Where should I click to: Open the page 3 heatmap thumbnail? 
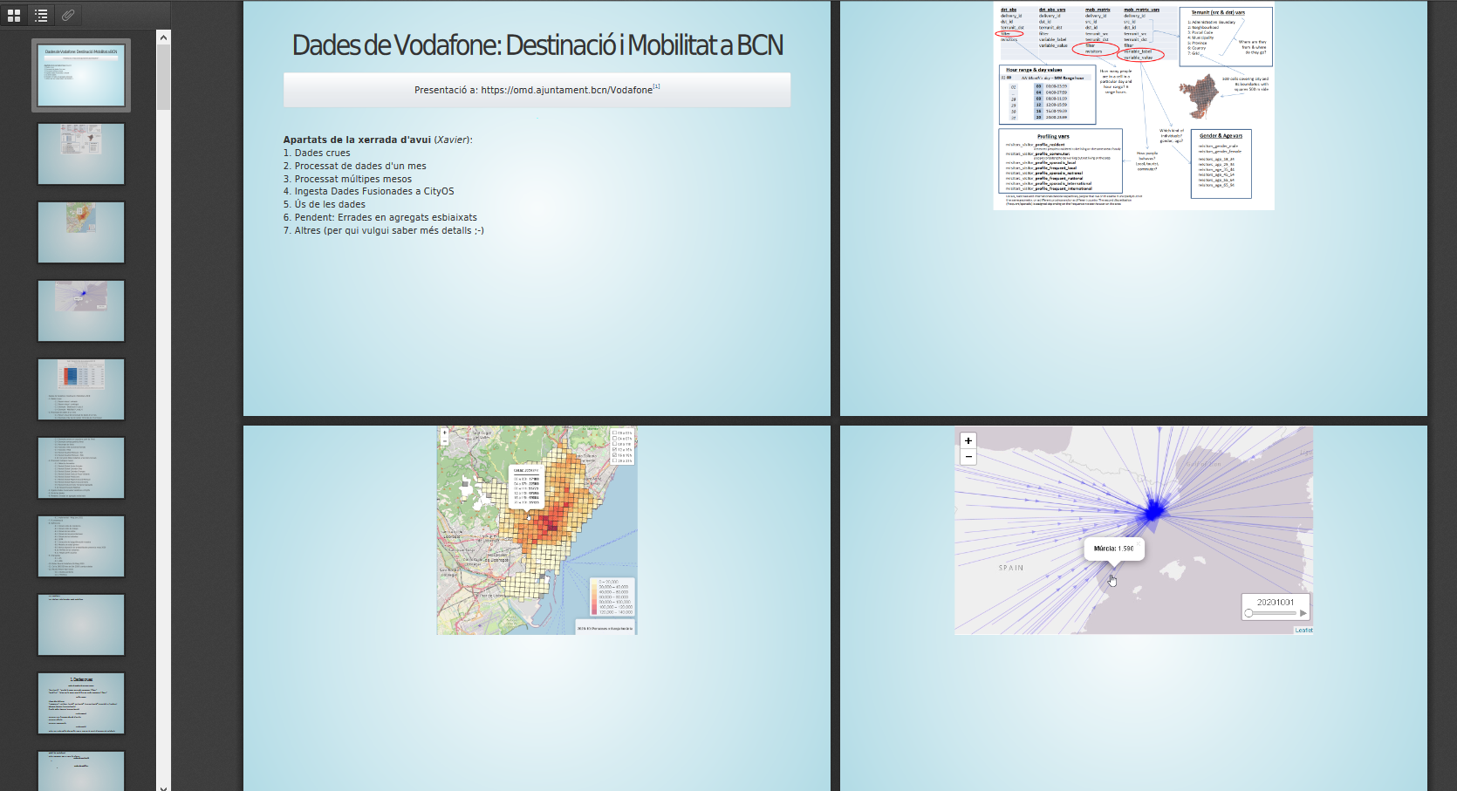[81, 232]
